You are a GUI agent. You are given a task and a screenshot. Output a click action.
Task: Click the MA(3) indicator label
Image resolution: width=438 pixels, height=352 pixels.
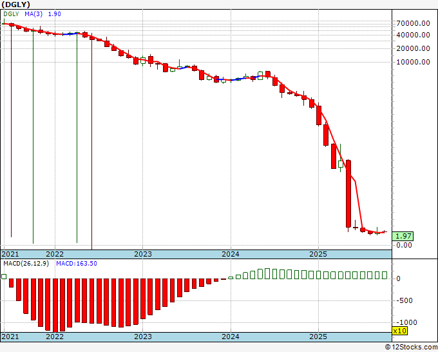point(33,14)
